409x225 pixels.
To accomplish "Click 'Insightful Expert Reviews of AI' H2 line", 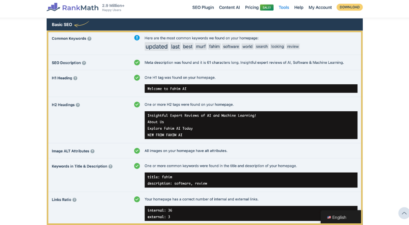I will coord(202,115).
